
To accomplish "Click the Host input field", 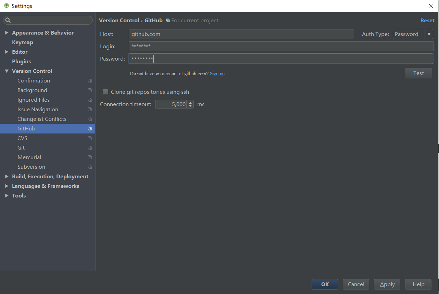I will click(241, 34).
